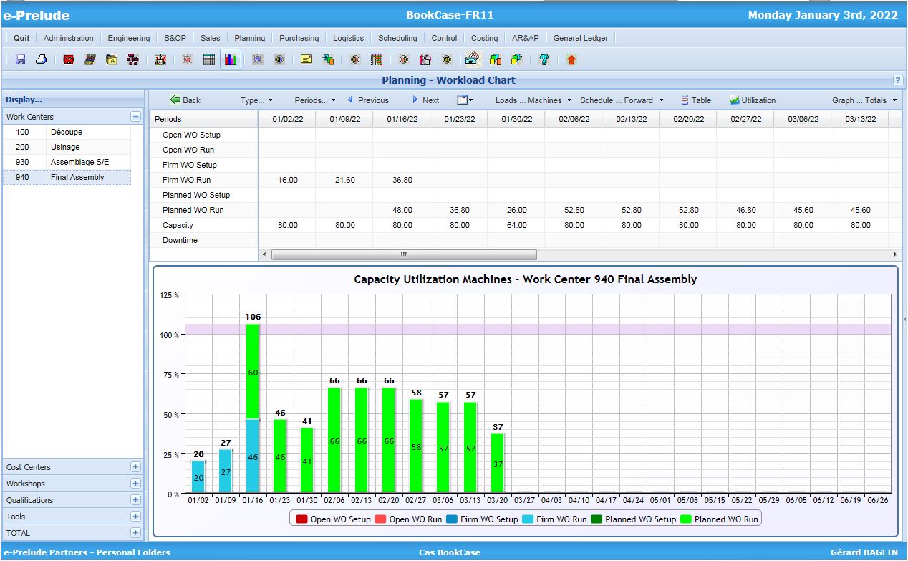The image size is (908, 561).
Task: Collapse the Work Centers section
Action: (x=135, y=116)
